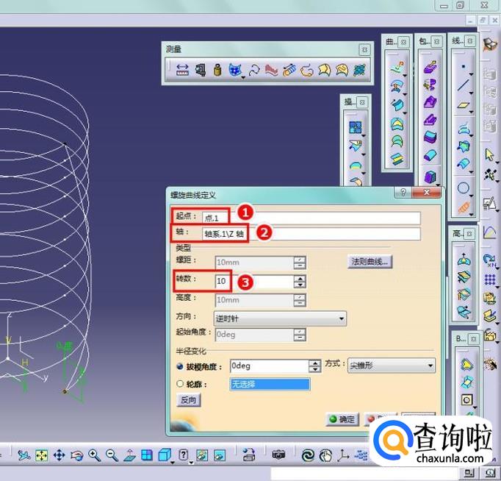Screen dimensions: 501x481
Task: Expand the Isometric View cube flyout arrow
Action: click(x=173, y=463)
